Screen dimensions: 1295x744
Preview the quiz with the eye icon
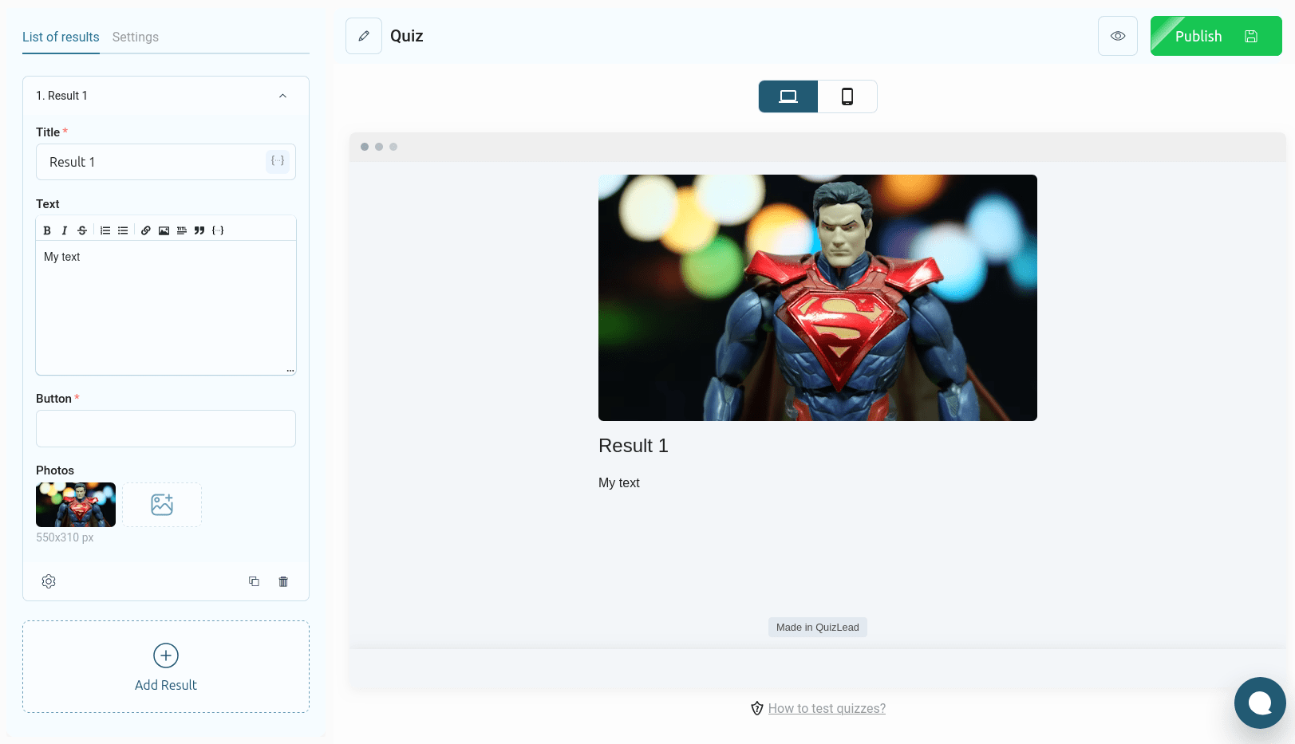click(1118, 36)
